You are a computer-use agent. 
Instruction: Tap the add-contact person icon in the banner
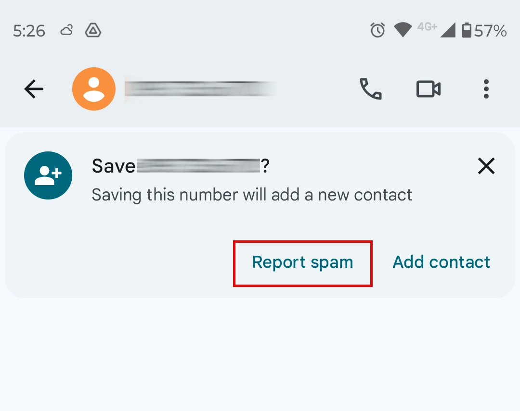(x=48, y=175)
